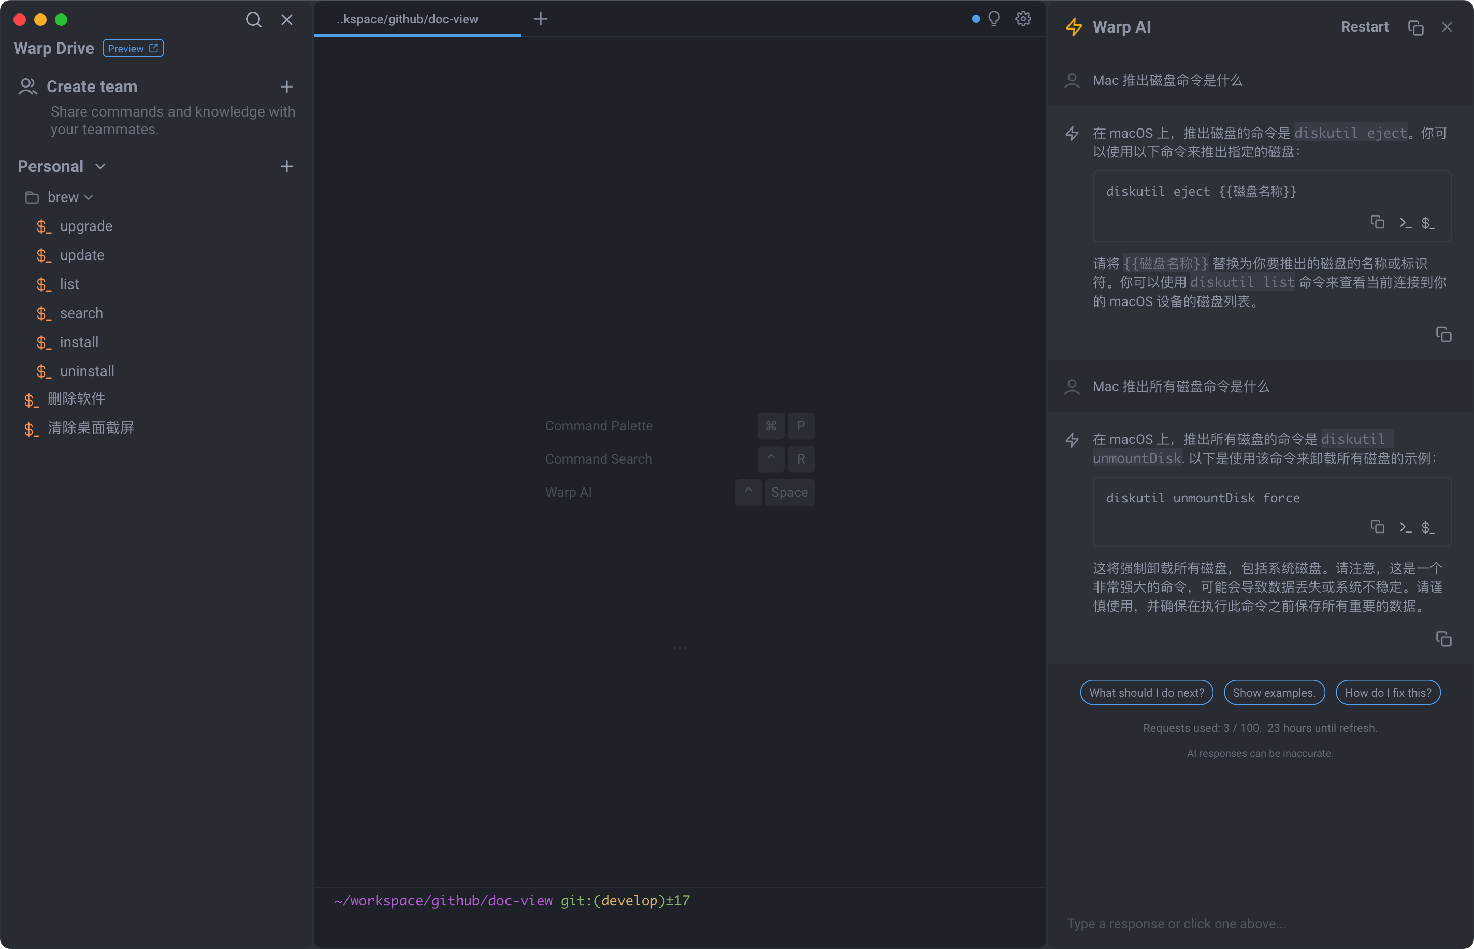Image resolution: width=1474 pixels, height=949 pixels.
Task: Click the Create team heading
Action: tap(92, 87)
